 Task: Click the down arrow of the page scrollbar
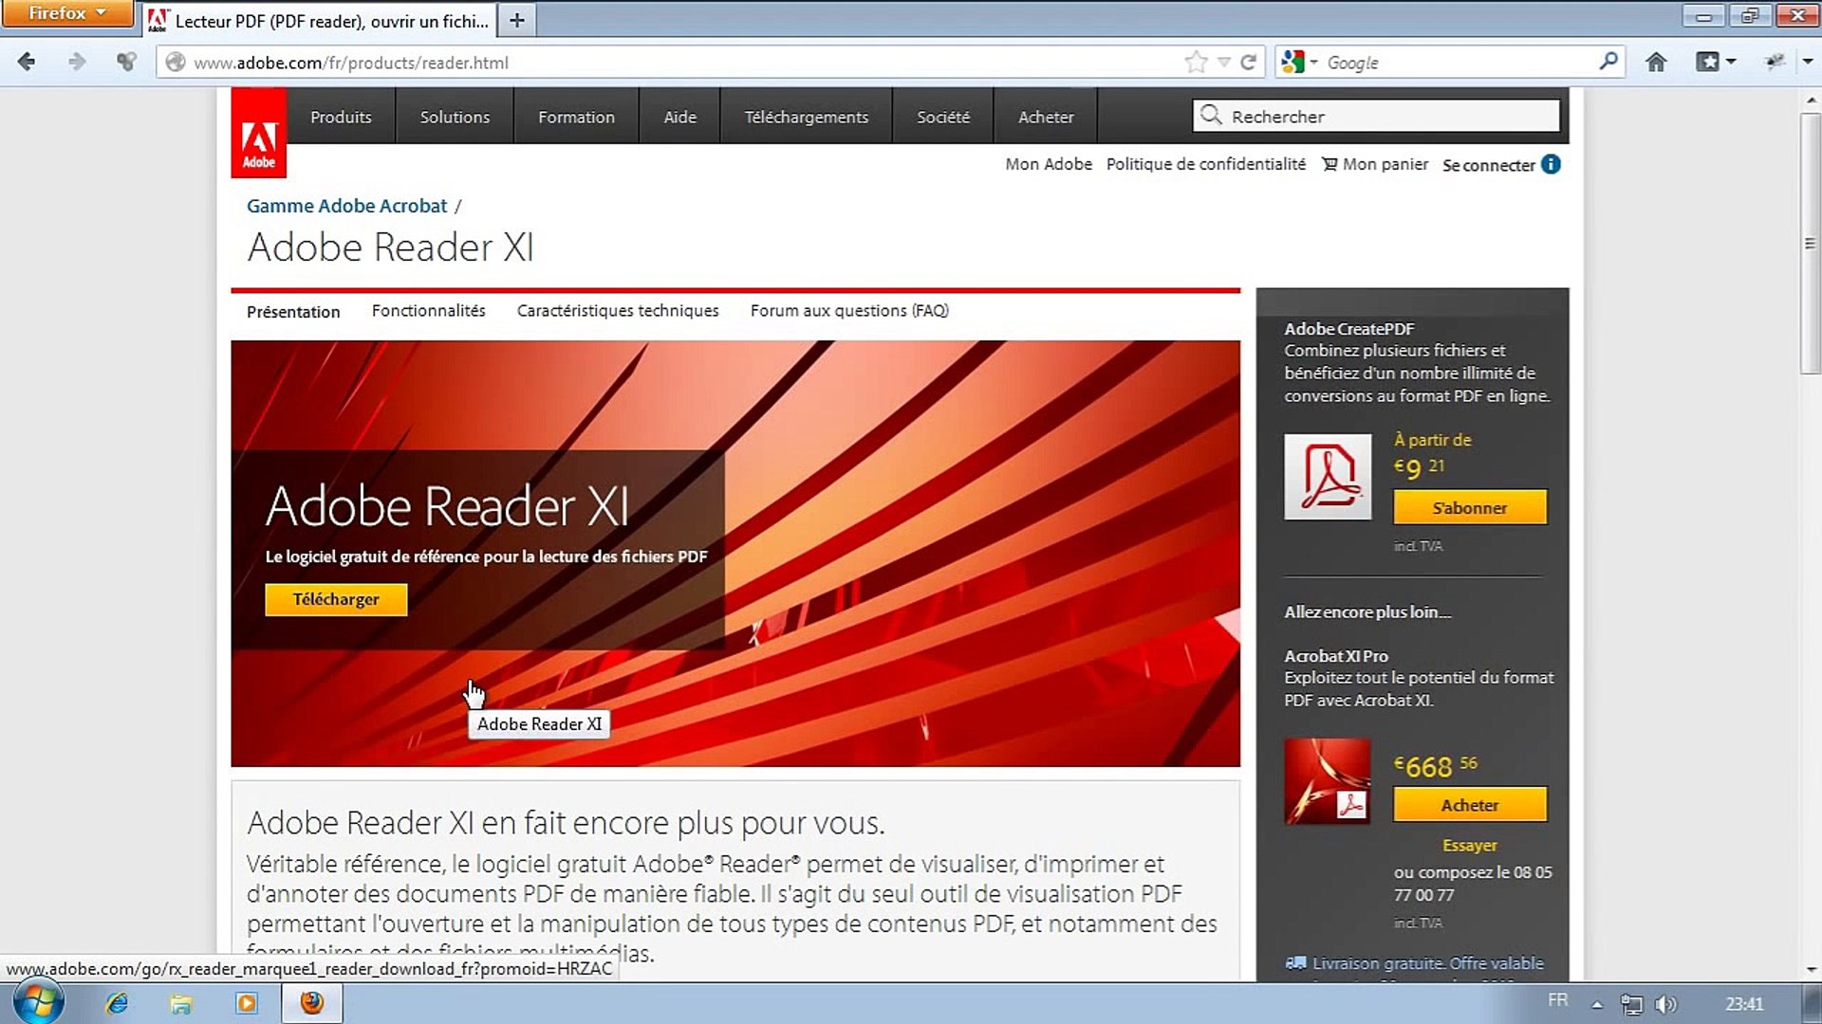point(1812,970)
